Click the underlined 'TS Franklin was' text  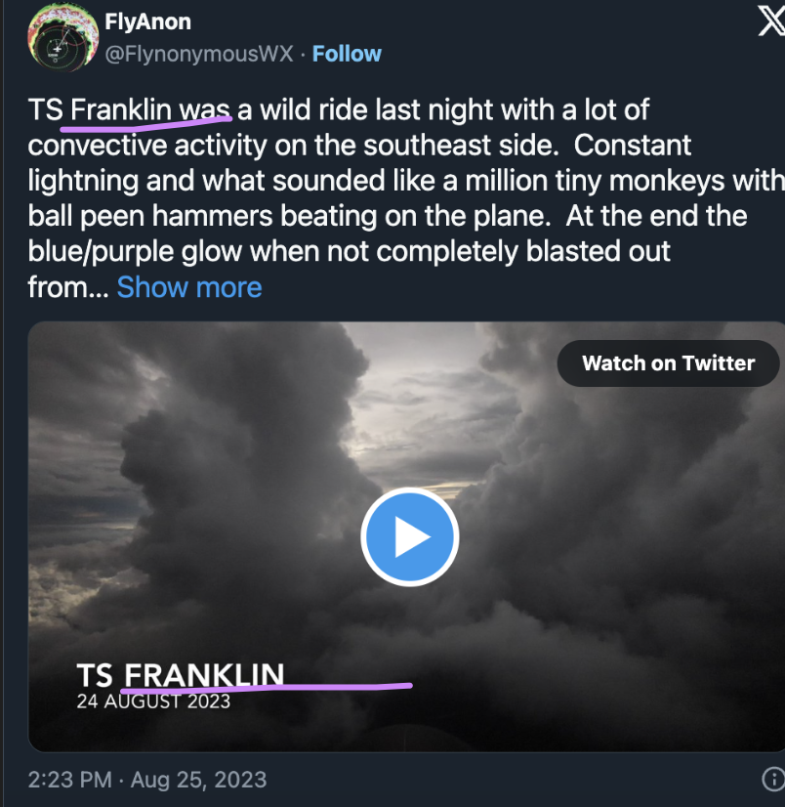click(129, 109)
